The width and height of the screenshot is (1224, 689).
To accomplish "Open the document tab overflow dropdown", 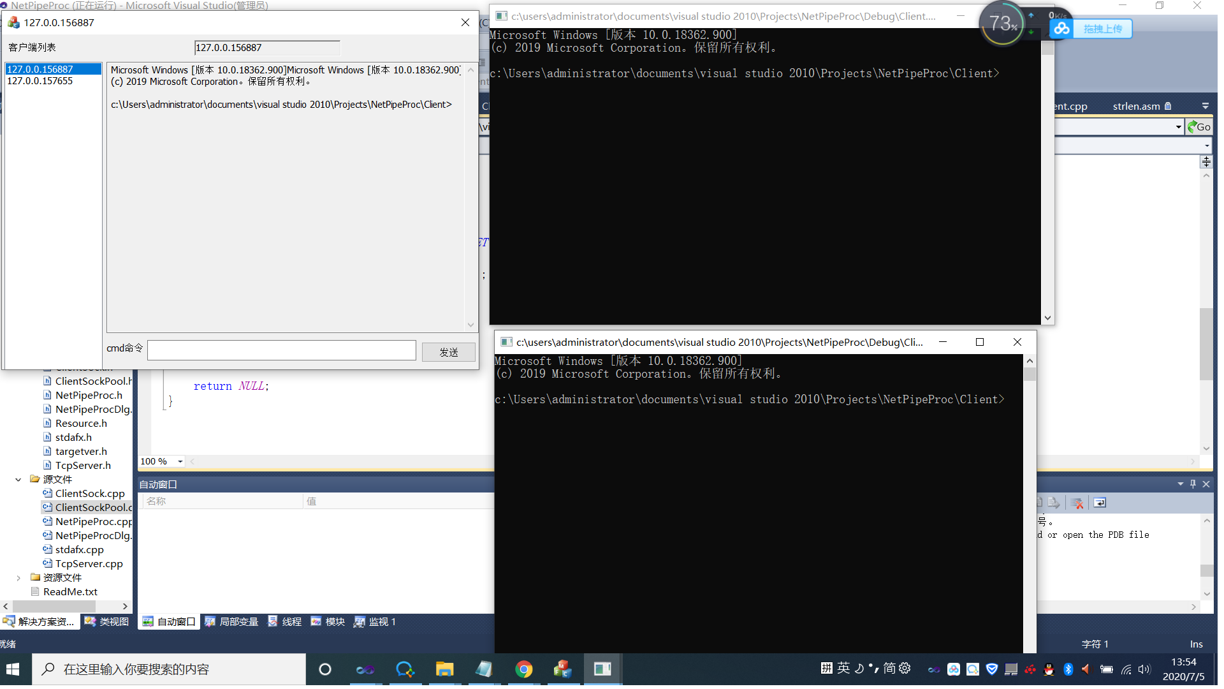I will pos(1205,106).
